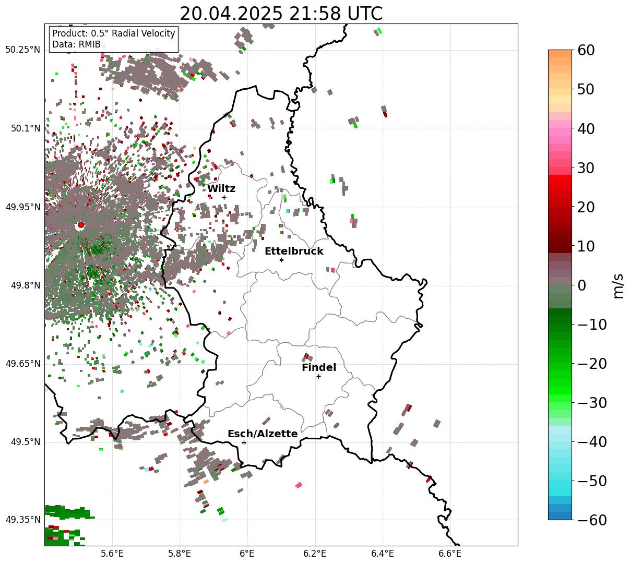Click the red radar site marker
The image size is (630, 564).
tap(81, 225)
